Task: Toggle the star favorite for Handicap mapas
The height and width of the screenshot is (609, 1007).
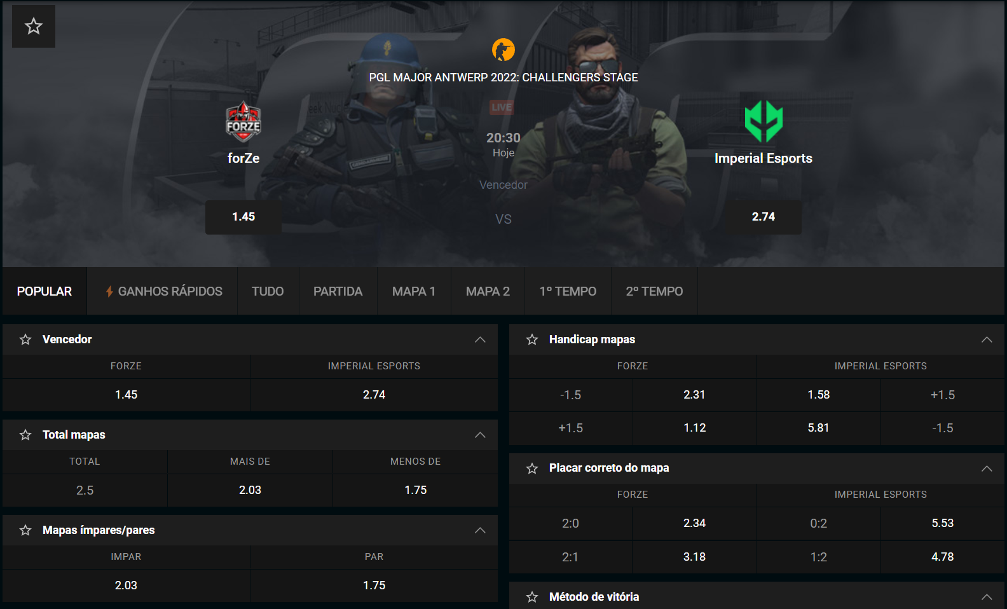Action: pyautogui.click(x=532, y=339)
